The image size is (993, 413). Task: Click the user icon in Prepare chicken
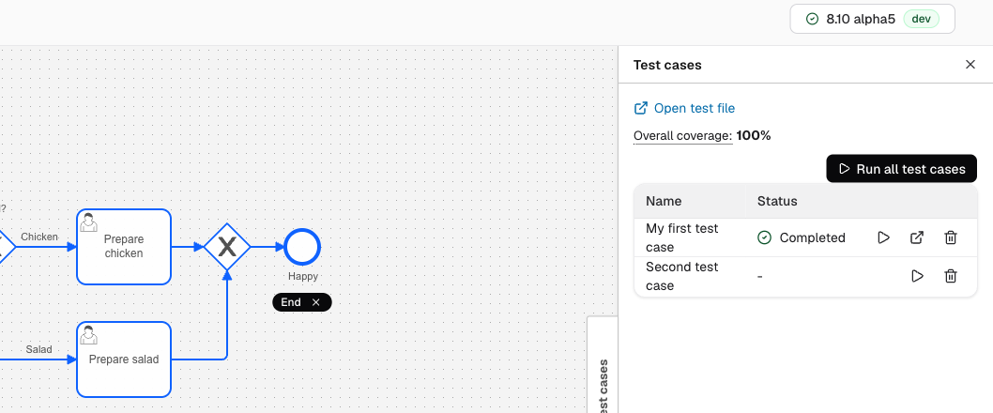tap(88, 222)
